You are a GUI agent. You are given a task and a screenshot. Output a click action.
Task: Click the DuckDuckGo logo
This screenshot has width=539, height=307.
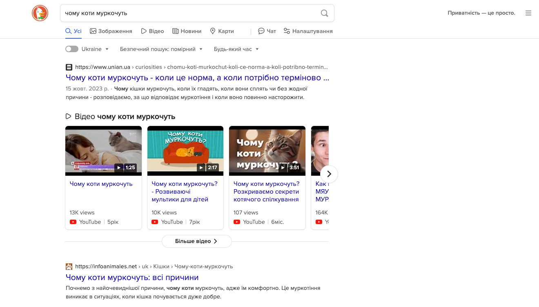coord(40,13)
